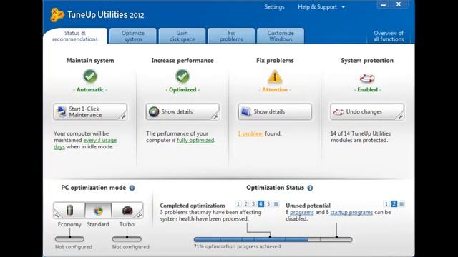
Task: Go to Completed optimizations page 2
Action: (x=245, y=204)
